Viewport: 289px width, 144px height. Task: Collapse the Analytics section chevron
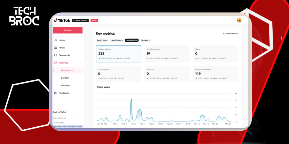tap(80, 63)
